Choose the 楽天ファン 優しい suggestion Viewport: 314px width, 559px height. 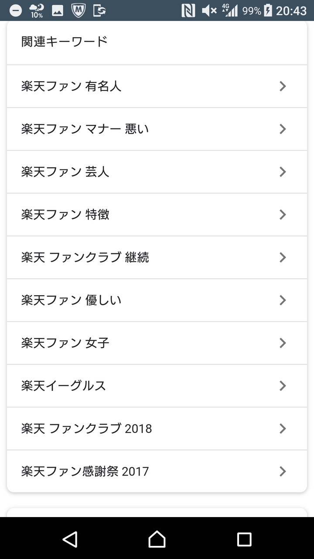pos(72,300)
